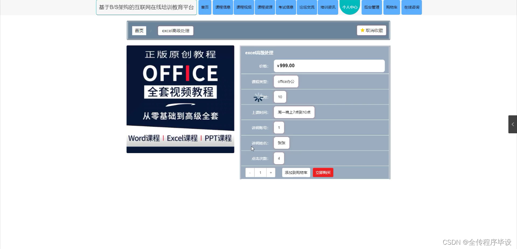
Task: Decrease quantity with the minus button
Action: pos(250,173)
